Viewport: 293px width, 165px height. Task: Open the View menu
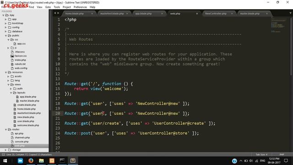[x=39, y=7]
